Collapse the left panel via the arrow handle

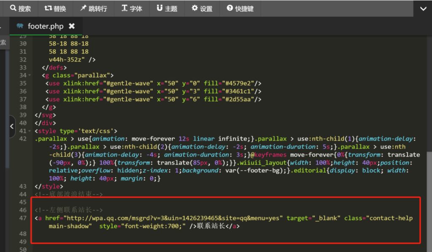click(x=12, y=126)
